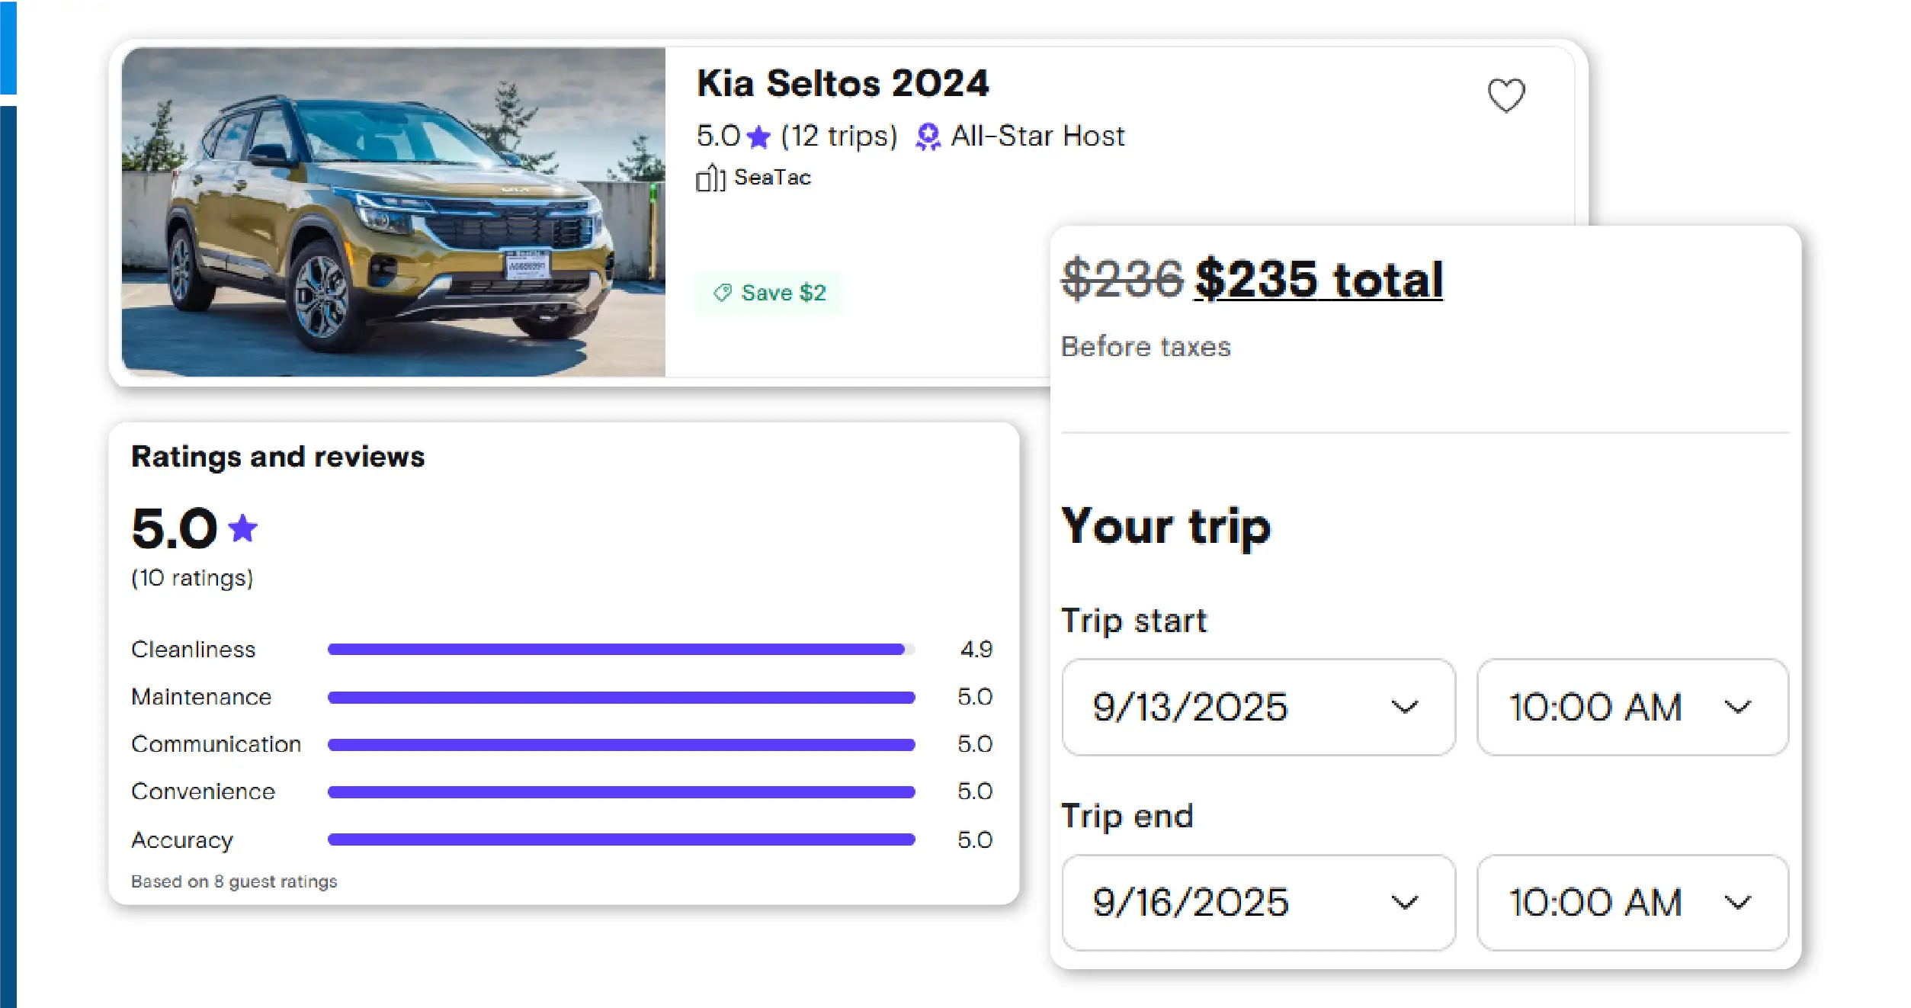Click the Maintenance rating bar
The height and width of the screenshot is (1008, 1911).
point(620,697)
